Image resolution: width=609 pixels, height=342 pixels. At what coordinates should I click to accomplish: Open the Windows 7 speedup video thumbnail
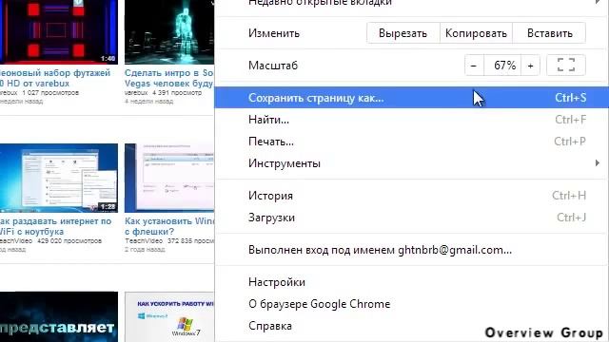(x=169, y=316)
